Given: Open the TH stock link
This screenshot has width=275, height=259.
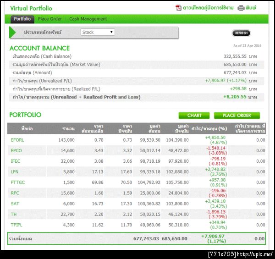Looking at the screenshot, I should [14, 214].
